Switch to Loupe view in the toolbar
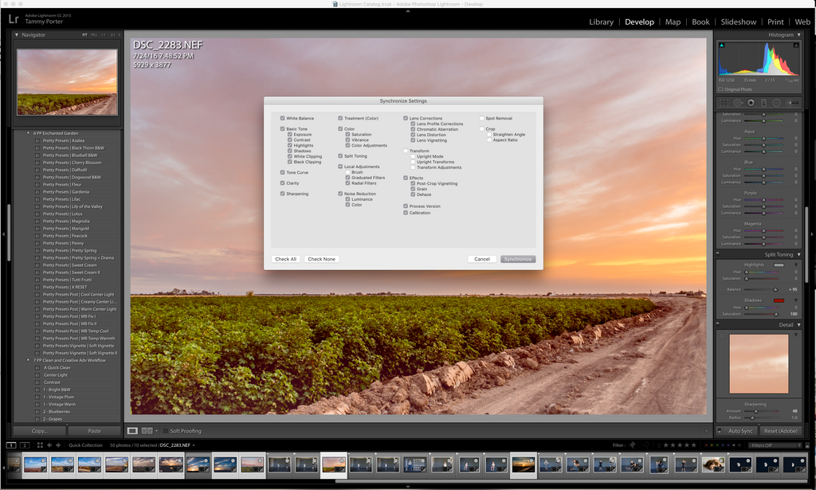Viewport: 816px width, 490px height. 132,431
